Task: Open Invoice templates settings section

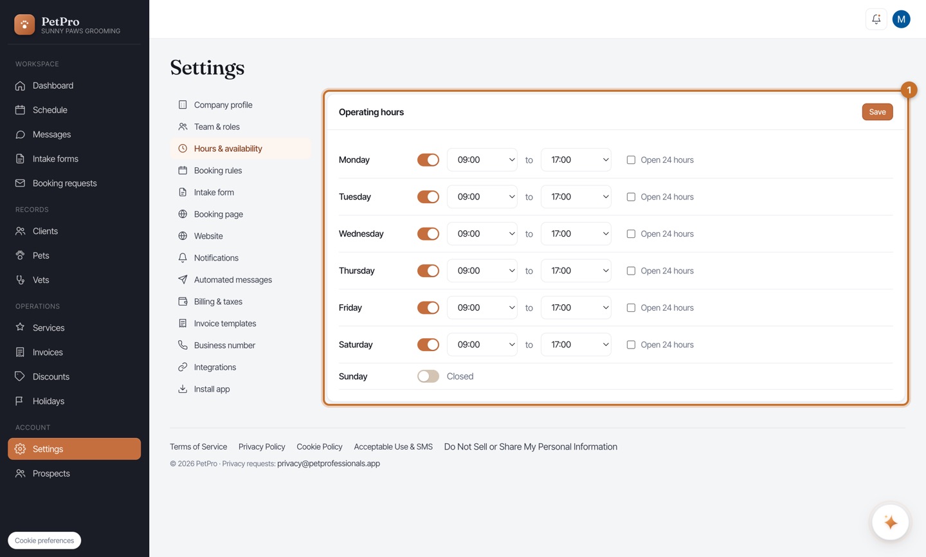Action: tap(241, 324)
